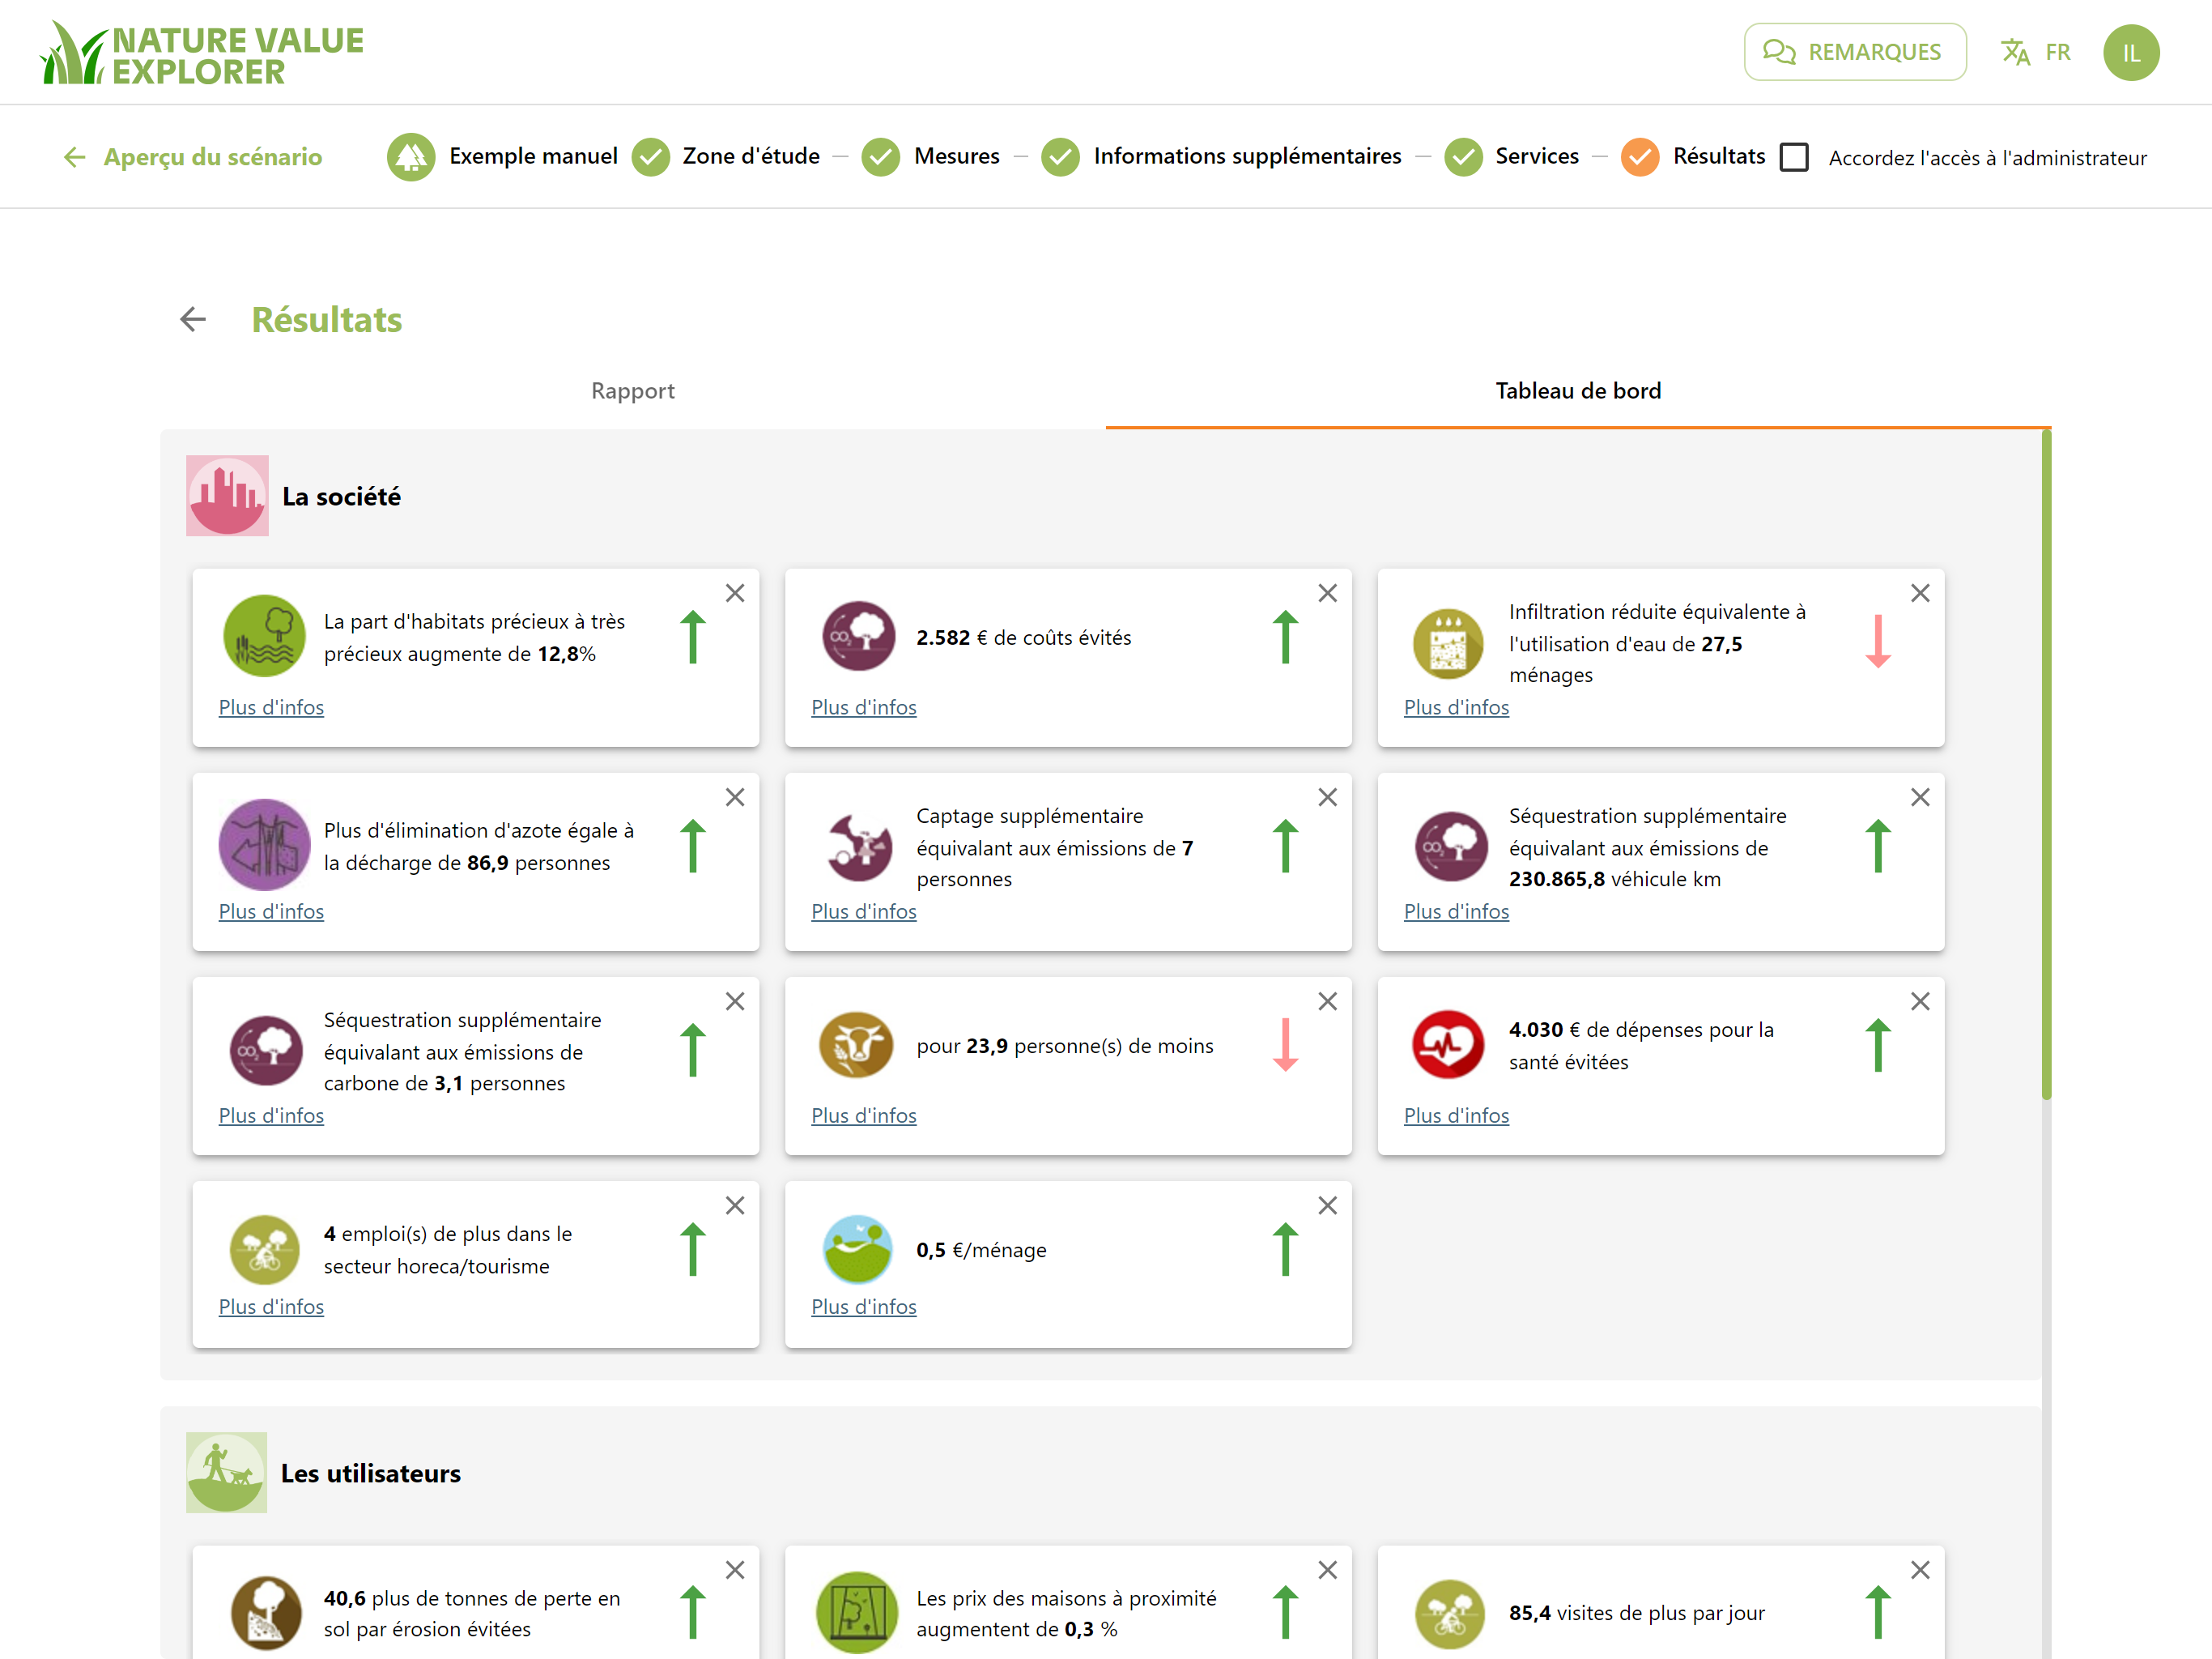This screenshot has width=2212, height=1659.
Task: Close the 4 emploi(s) horeca/tourisme card
Action: pos(735,1205)
